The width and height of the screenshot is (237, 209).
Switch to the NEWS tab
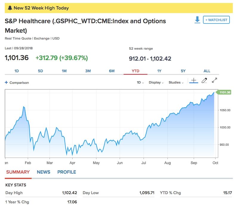tap(44, 172)
